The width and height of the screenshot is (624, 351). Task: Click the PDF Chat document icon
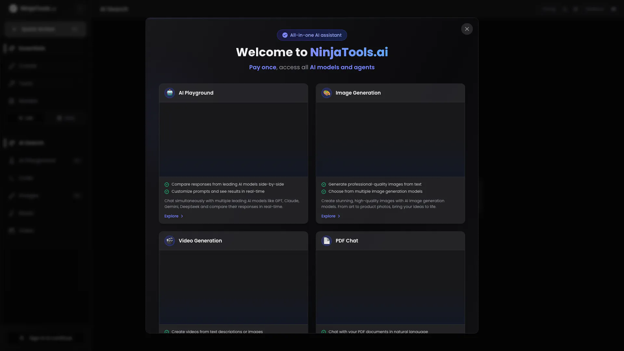click(x=327, y=241)
